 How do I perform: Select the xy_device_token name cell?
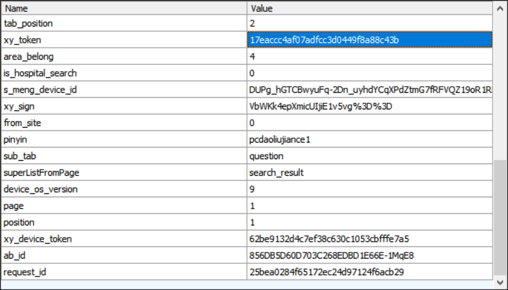click(x=124, y=239)
